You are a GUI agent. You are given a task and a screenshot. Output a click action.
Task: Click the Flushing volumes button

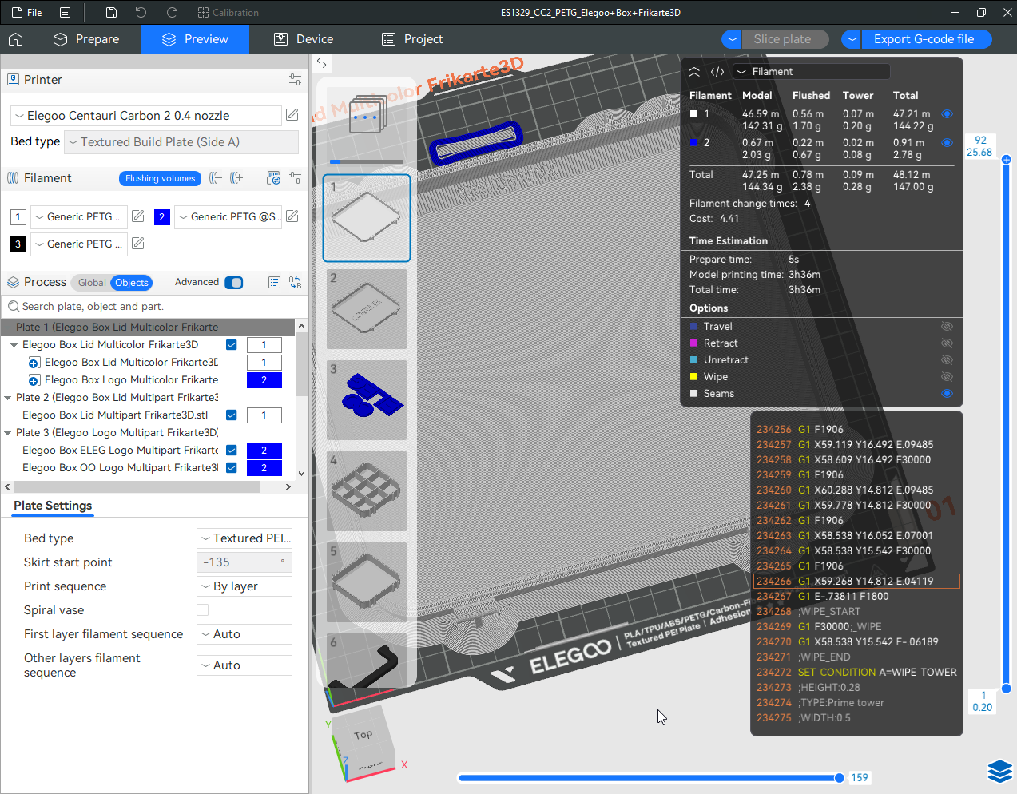pos(160,178)
